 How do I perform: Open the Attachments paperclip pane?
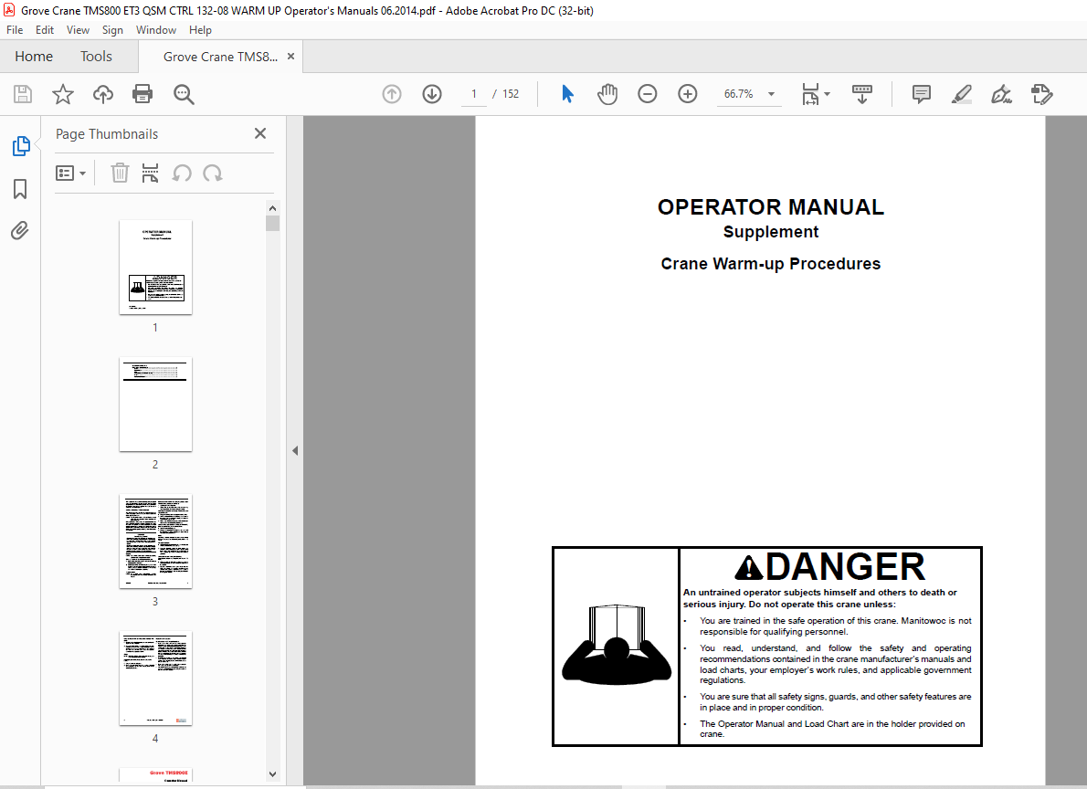[x=20, y=230]
